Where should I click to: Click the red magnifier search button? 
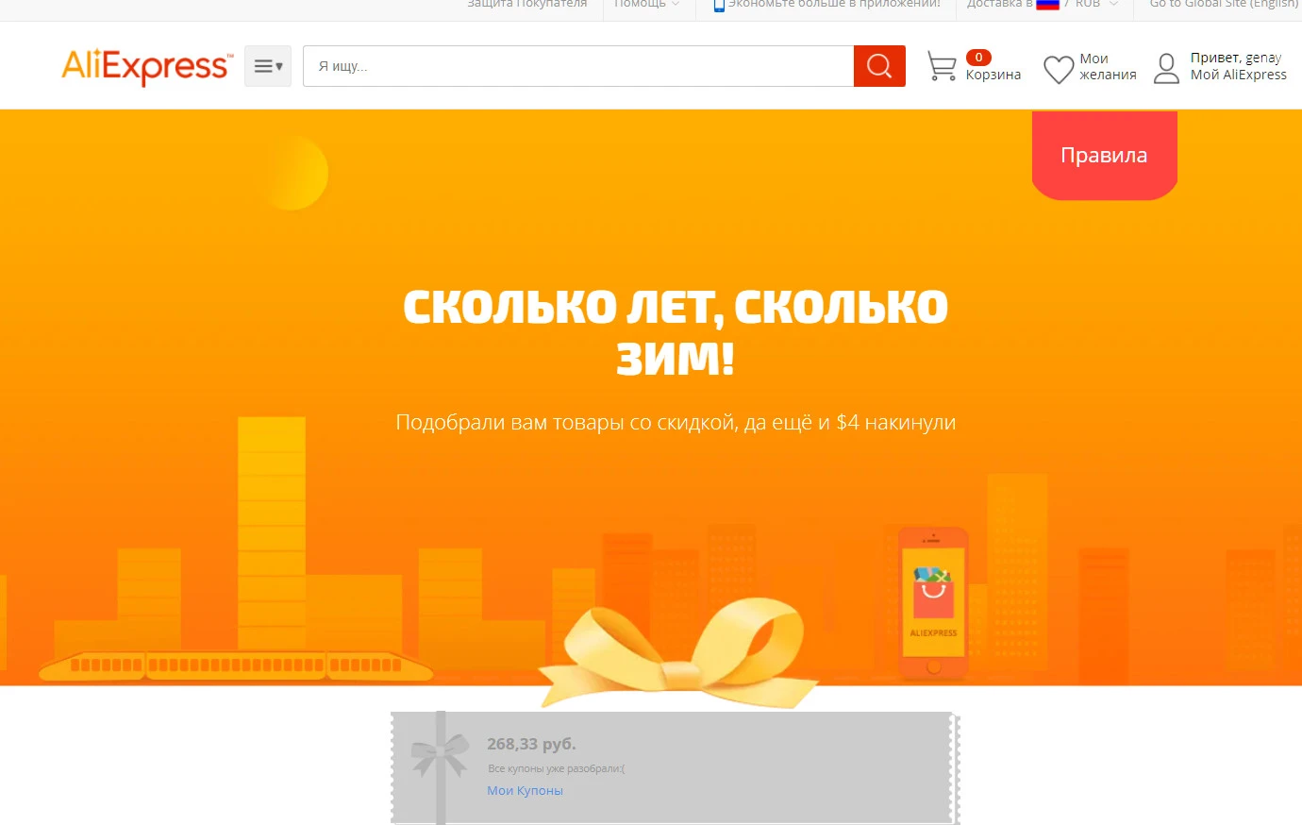(879, 66)
